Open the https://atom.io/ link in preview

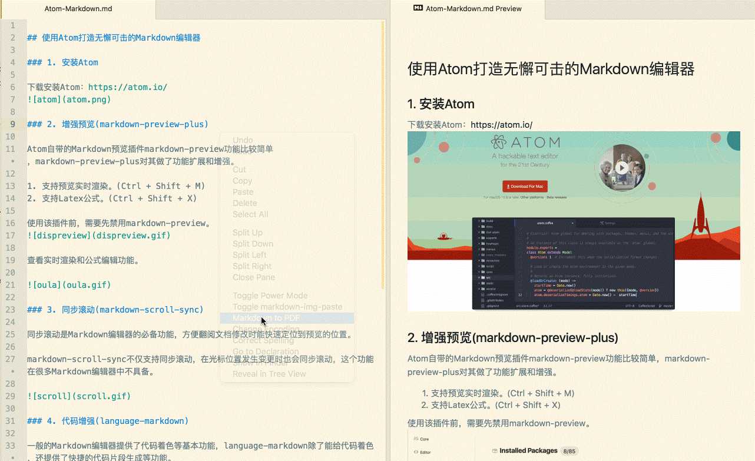coord(501,125)
